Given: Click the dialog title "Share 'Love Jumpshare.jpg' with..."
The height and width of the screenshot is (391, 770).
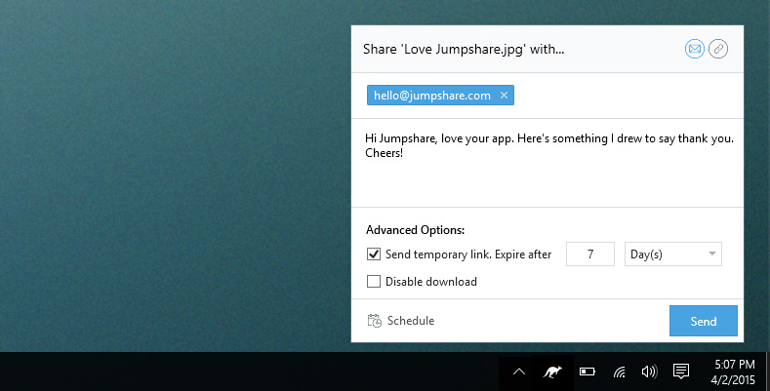Looking at the screenshot, I should [x=464, y=49].
